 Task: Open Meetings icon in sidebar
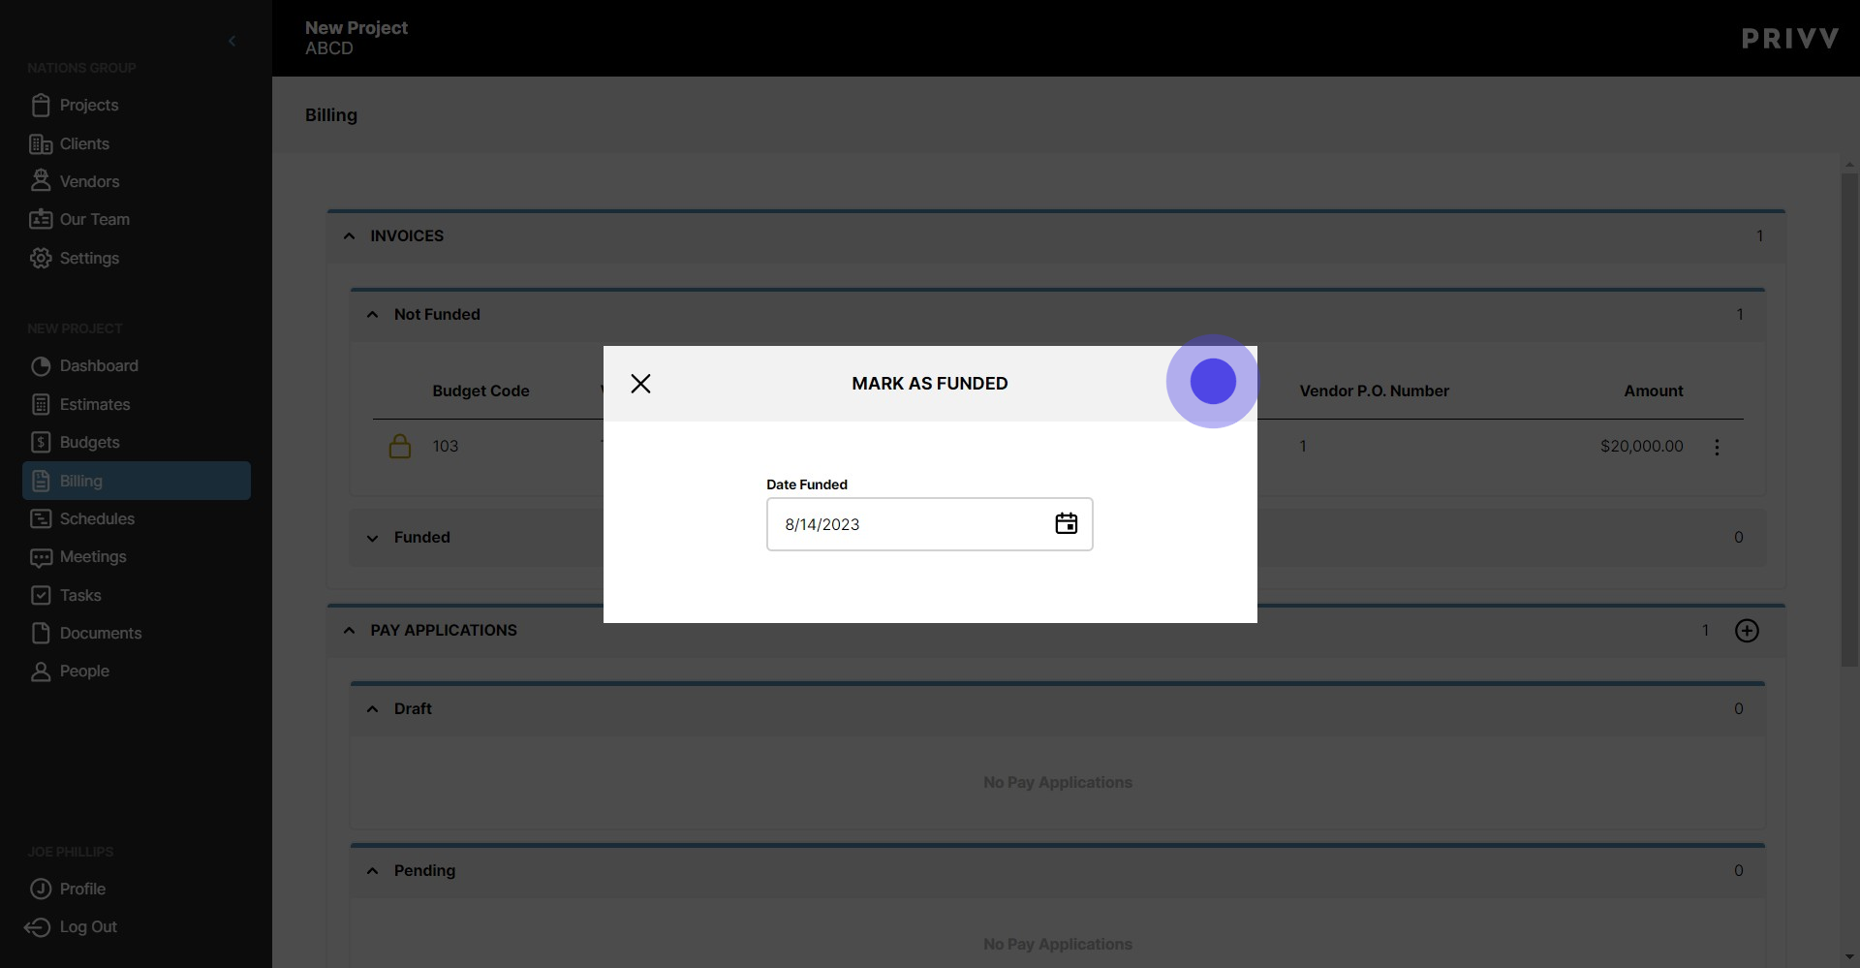click(x=41, y=557)
